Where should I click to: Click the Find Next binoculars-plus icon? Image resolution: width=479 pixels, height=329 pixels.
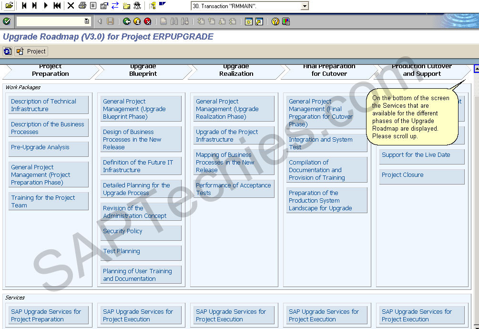[184, 21]
